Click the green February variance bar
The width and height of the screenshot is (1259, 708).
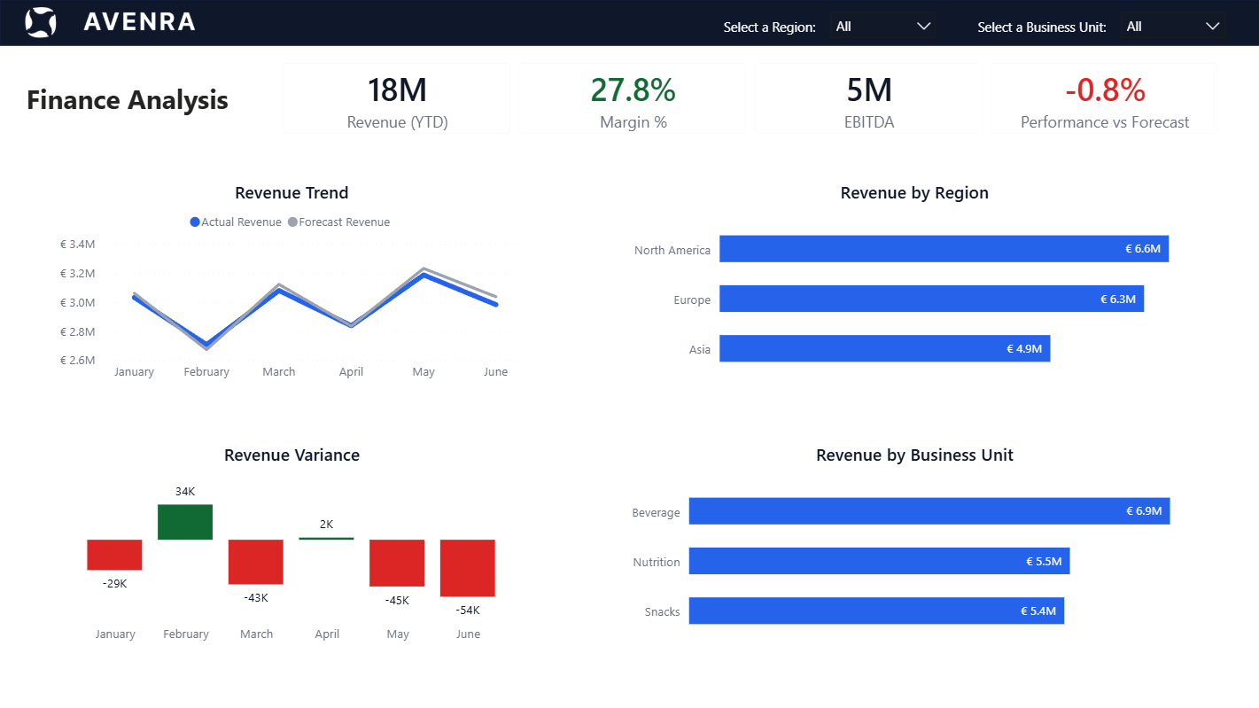(185, 522)
